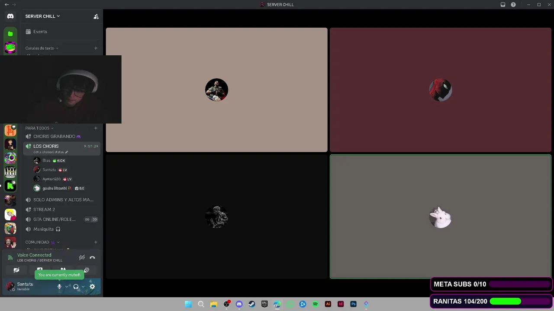Join the GTA ONLINE/ROLE... voice channel
This screenshot has width=554, height=311.
(61, 219)
